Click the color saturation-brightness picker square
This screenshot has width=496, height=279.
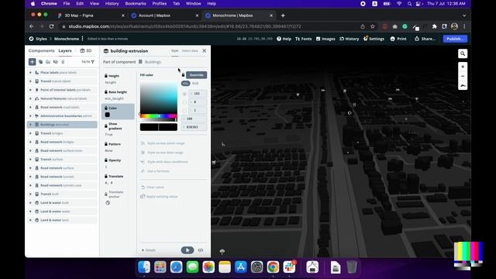(x=158, y=98)
